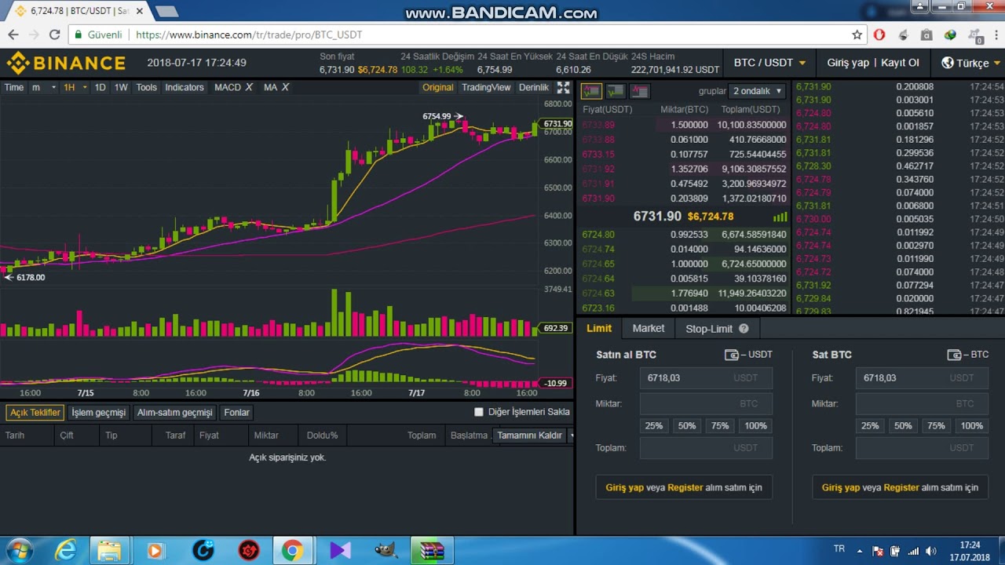The image size is (1005, 565).
Task: Switch chart to TradingView view
Action: tap(486, 87)
